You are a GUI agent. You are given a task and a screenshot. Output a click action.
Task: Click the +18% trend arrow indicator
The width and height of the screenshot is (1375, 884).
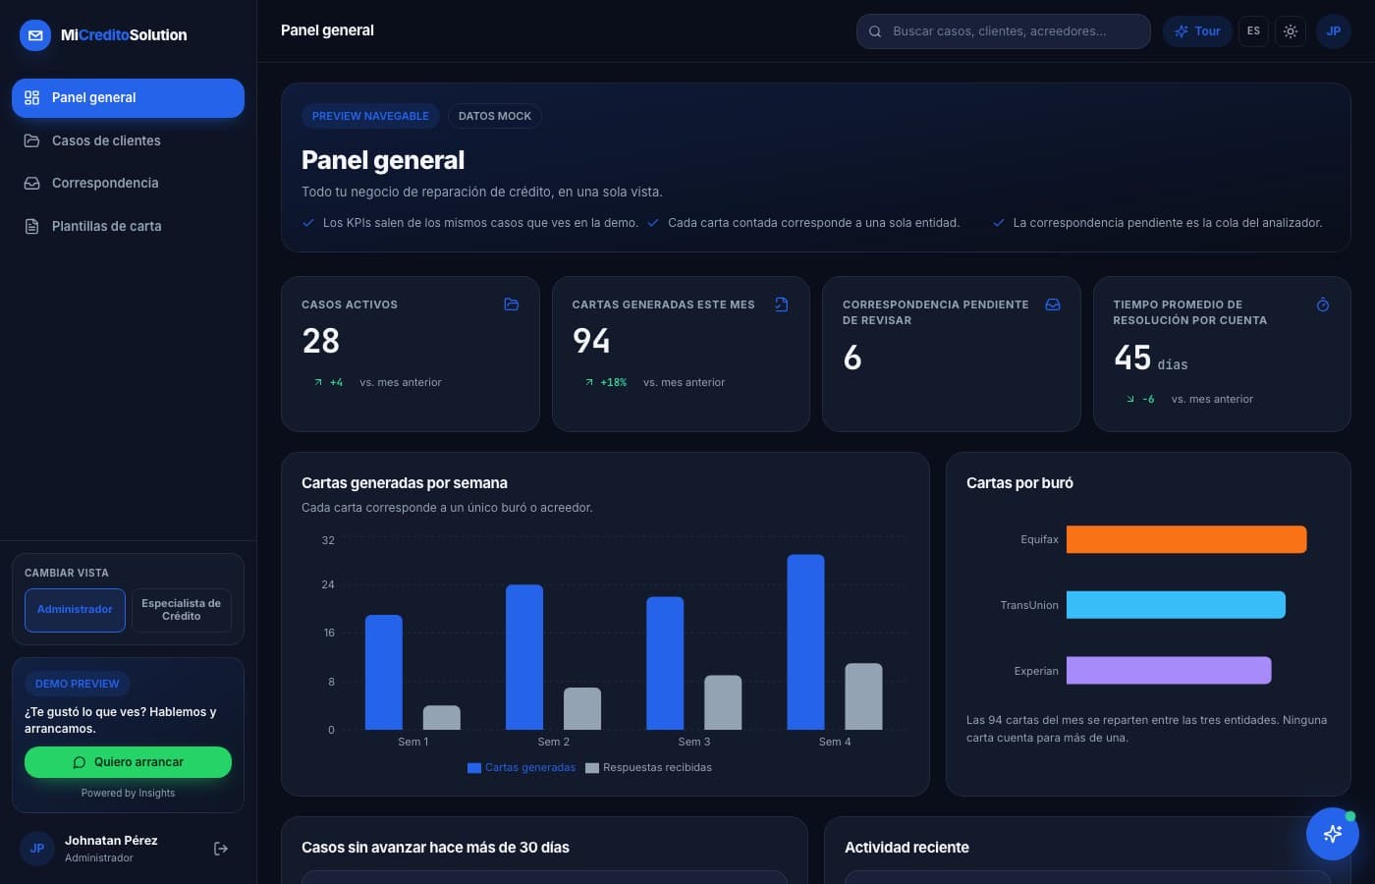589,382
